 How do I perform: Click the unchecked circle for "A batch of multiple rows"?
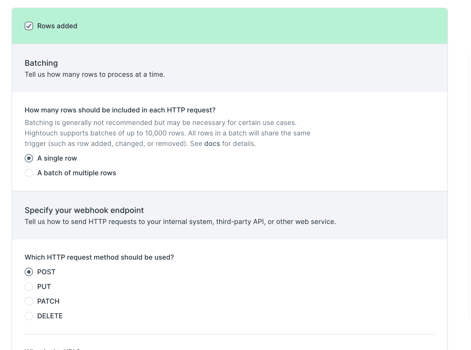click(29, 173)
